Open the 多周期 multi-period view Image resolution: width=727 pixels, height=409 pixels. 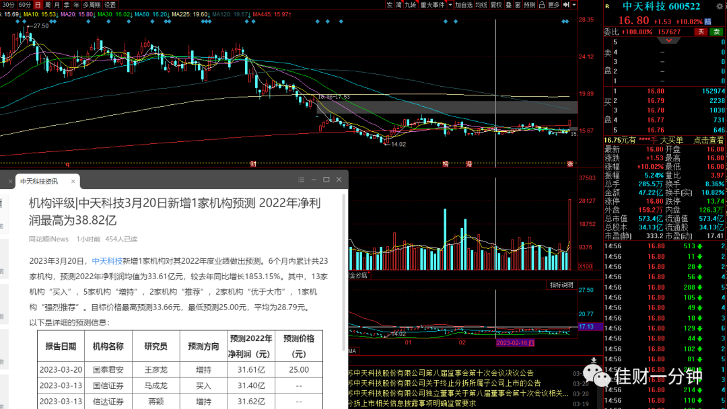pyautogui.click(x=92, y=5)
